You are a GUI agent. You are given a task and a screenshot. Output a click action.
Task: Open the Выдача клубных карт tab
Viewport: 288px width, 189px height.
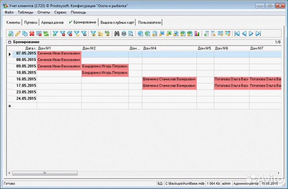tap(118, 22)
